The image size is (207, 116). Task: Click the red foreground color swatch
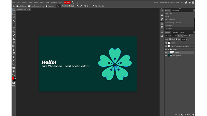pos(13,78)
